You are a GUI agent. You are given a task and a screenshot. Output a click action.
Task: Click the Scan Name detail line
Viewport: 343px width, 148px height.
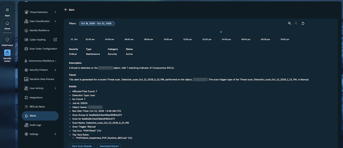click(101, 123)
